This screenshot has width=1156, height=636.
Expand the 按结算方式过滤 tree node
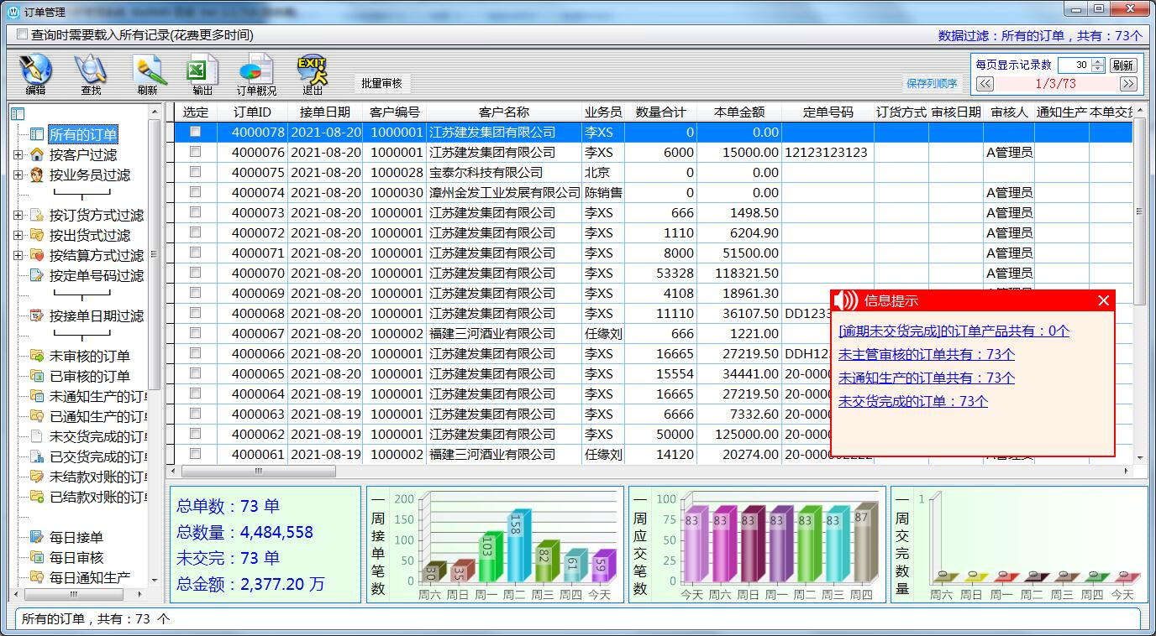(18, 255)
